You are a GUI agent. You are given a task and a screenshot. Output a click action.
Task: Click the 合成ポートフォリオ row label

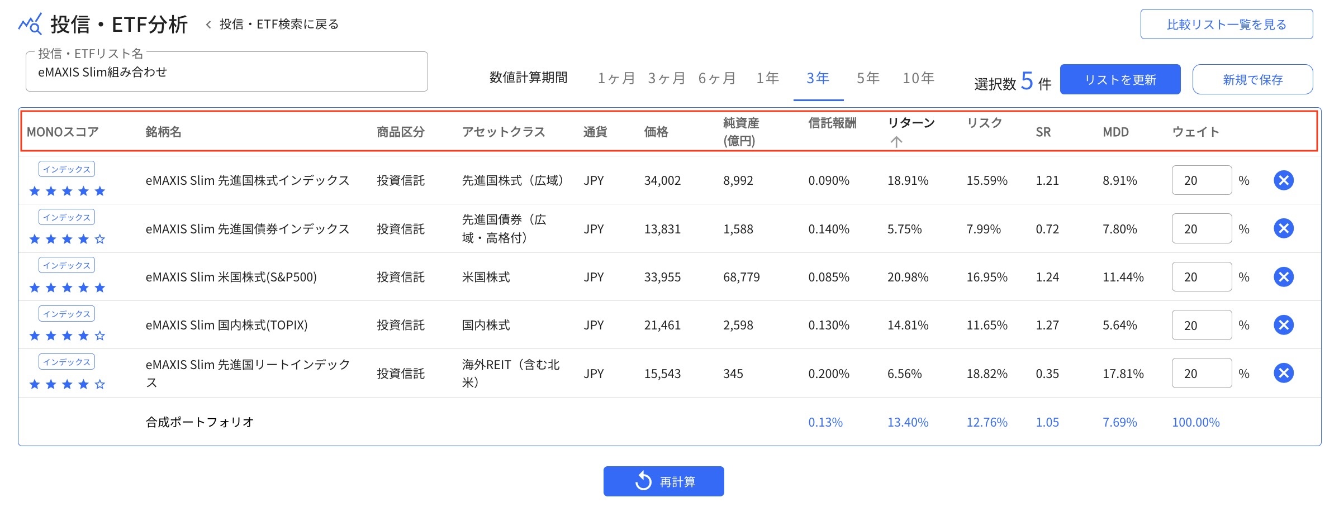(200, 422)
